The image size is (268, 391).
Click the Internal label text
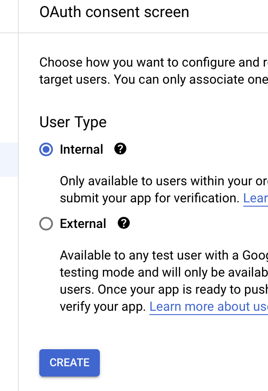tap(82, 149)
